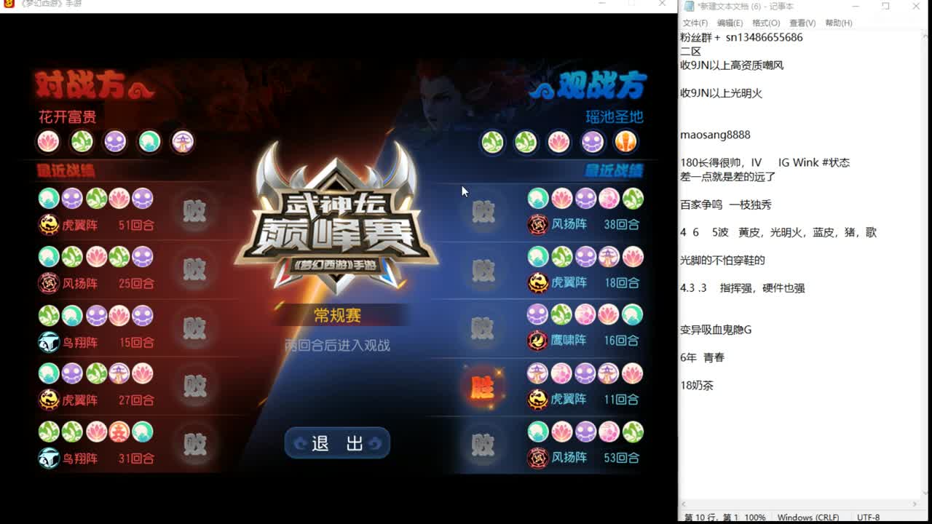Click the 风扬阵 formation icon beside 38回合
932x524 pixels.
(538, 224)
